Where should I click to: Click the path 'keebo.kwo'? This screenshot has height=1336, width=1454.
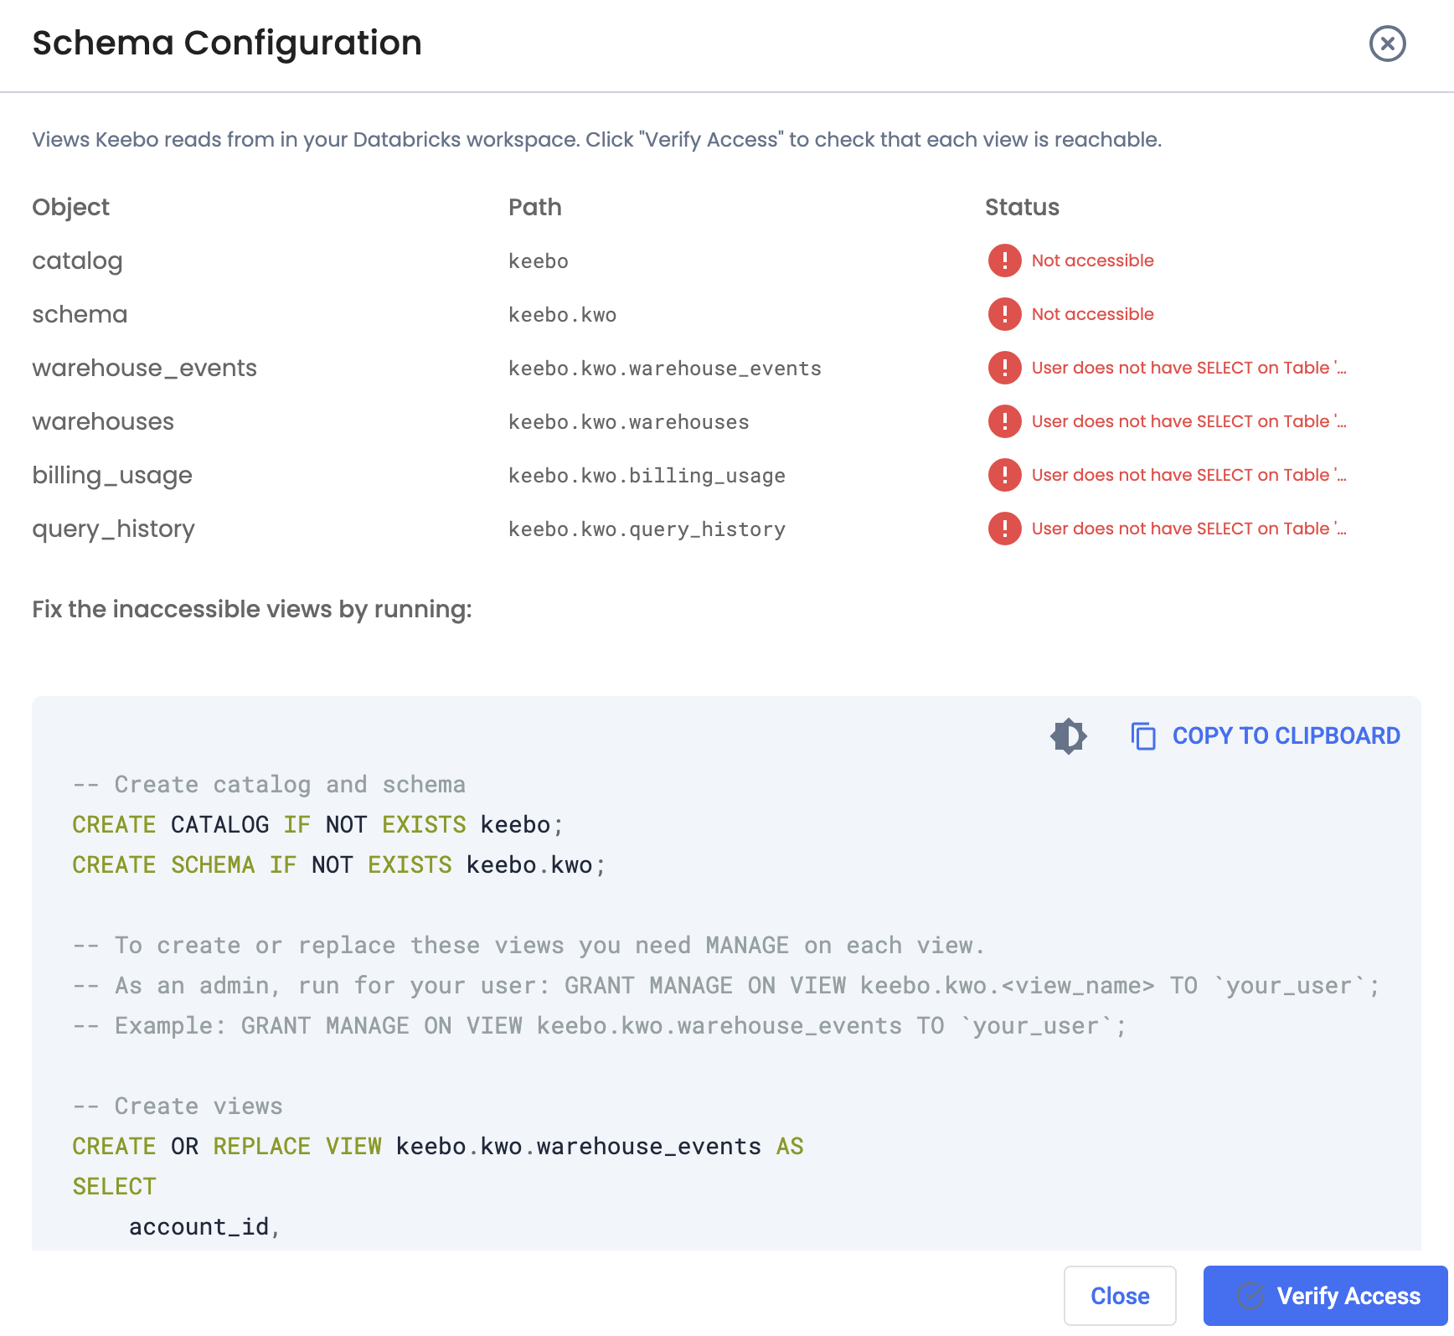[562, 315]
